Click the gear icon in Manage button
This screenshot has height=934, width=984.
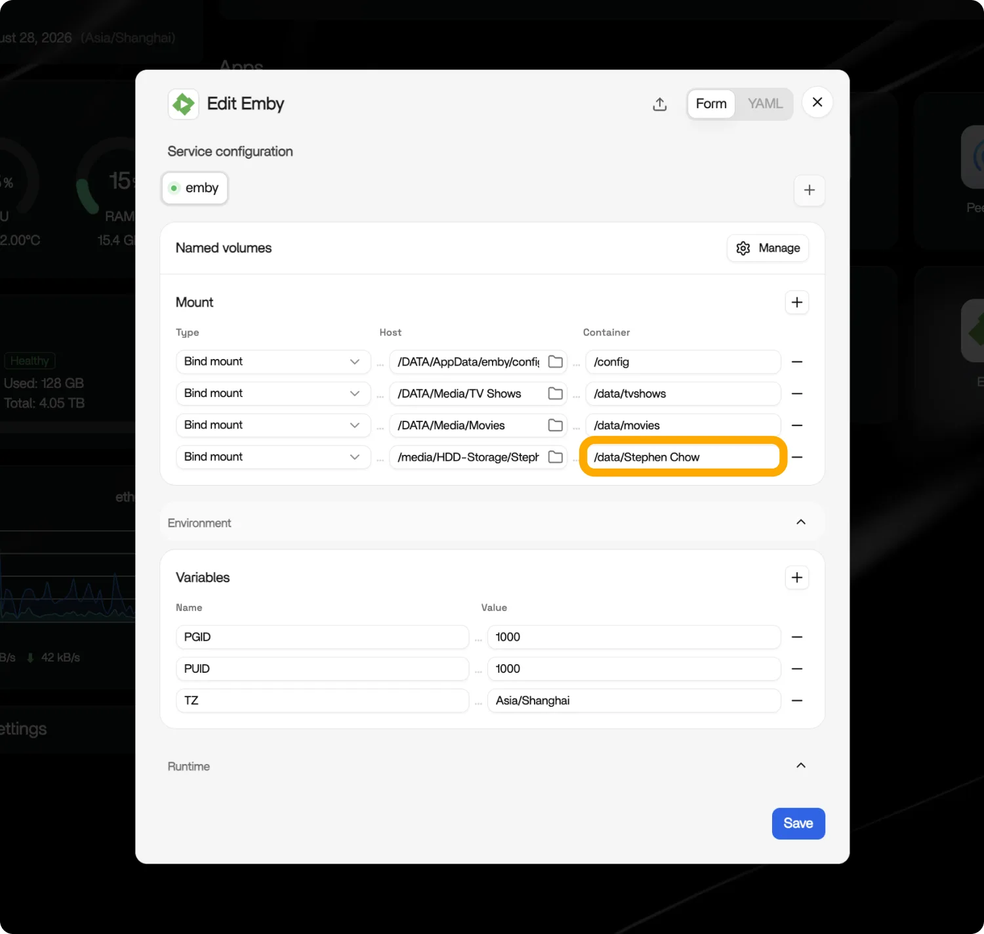[743, 248]
